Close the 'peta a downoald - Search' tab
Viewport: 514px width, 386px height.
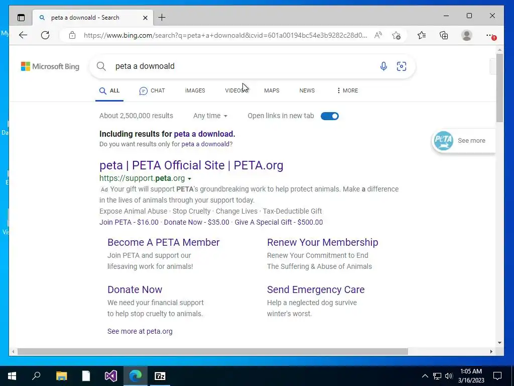coord(145,18)
